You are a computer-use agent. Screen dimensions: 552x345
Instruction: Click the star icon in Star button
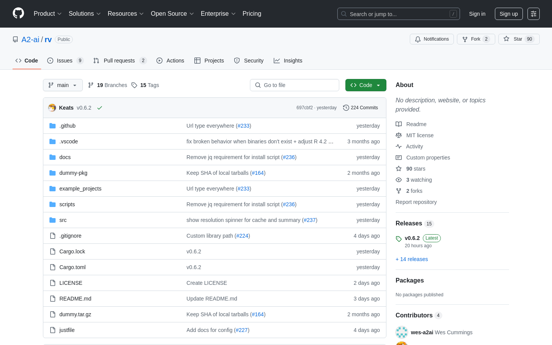(x=506, y=39)
